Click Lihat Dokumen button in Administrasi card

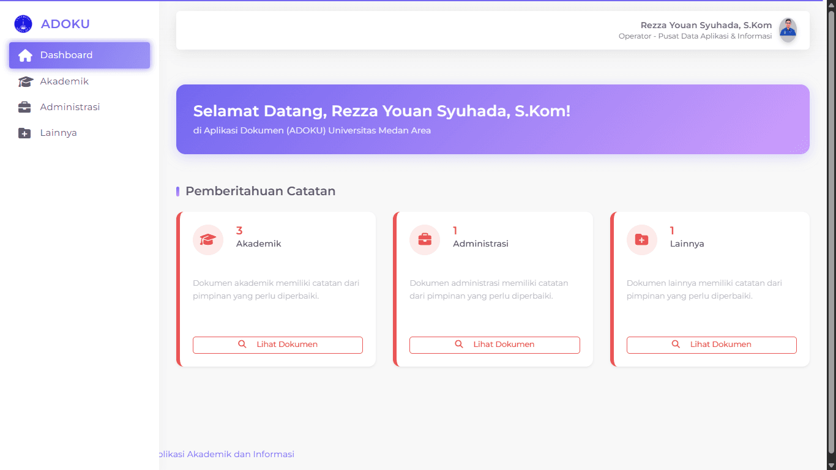(495, 345)
